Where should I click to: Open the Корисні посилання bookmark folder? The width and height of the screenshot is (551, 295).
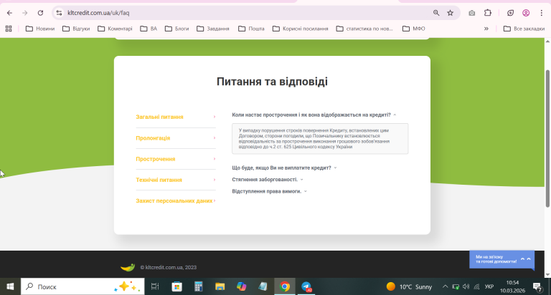300,29
